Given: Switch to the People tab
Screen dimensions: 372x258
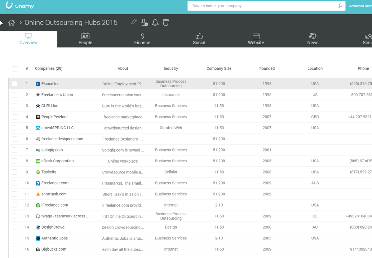Looking at the screenshot, I should click(85, 39).
